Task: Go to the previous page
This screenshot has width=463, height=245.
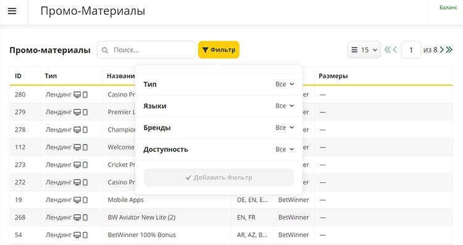Action: [395, 50]
